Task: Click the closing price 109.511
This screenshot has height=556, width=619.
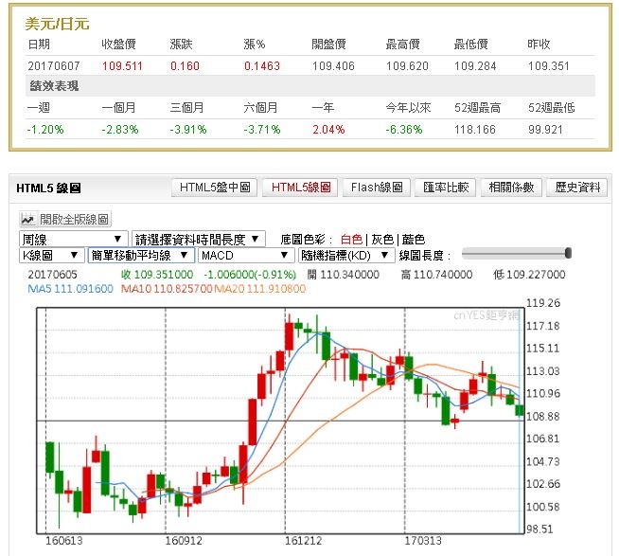Action: [122, 66]
